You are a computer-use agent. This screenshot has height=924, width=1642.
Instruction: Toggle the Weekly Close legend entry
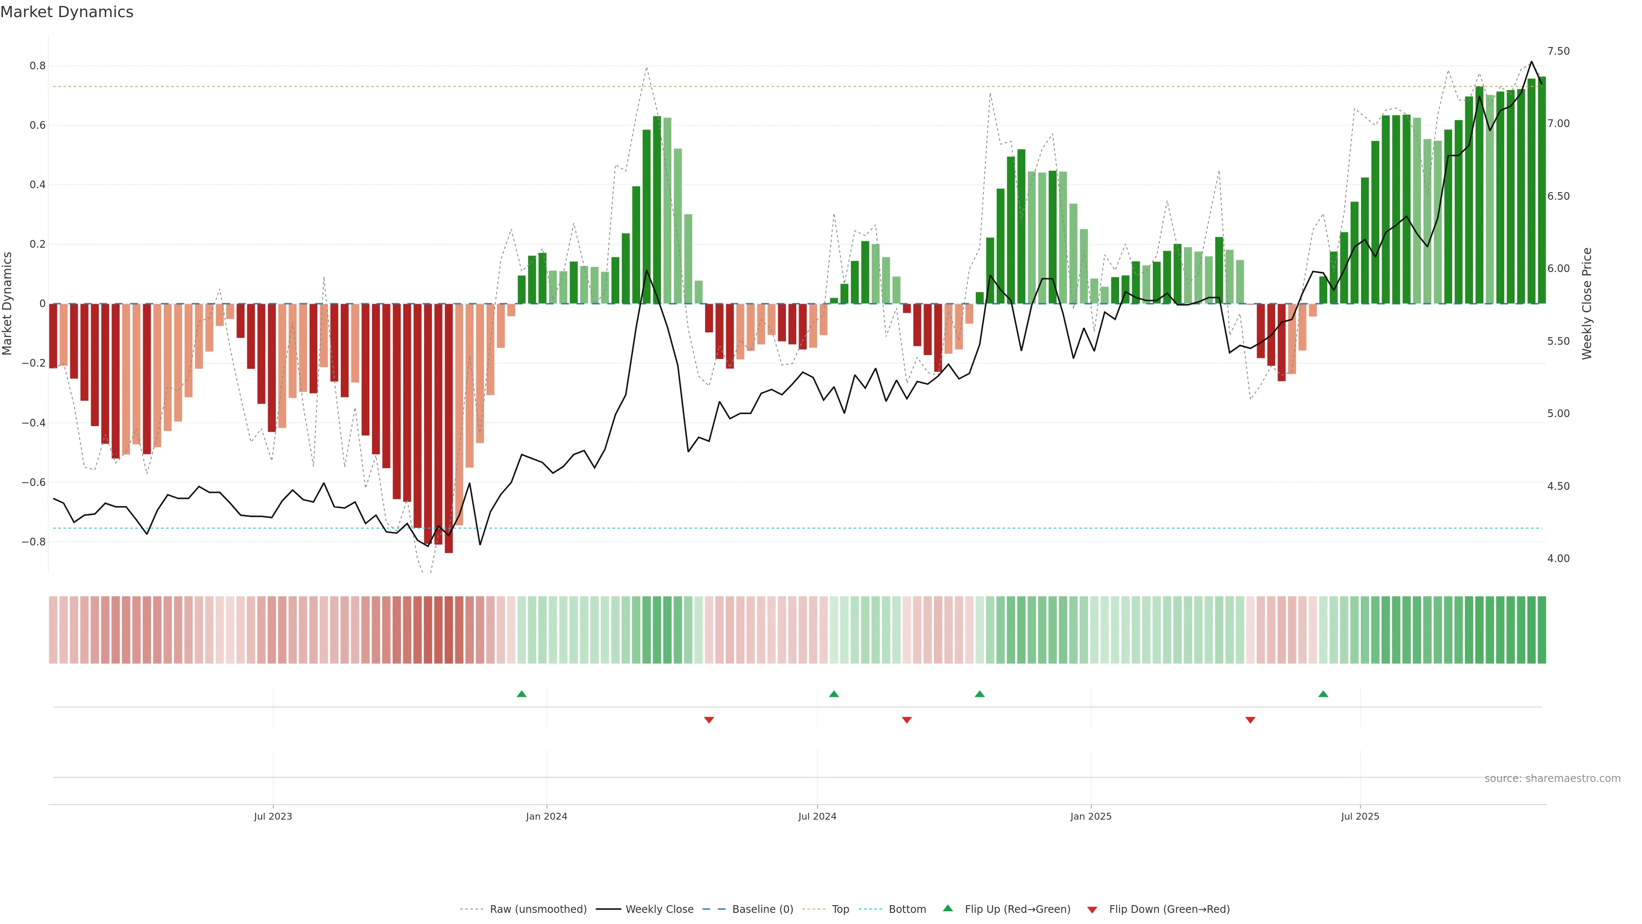[x=659, y=909]
